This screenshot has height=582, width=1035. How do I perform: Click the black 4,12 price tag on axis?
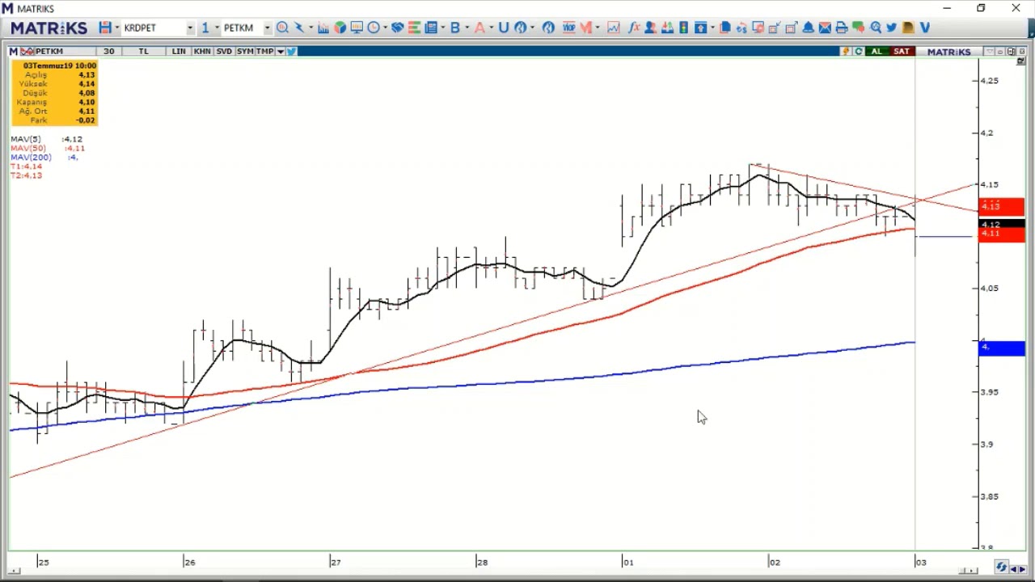point(1002,224)
